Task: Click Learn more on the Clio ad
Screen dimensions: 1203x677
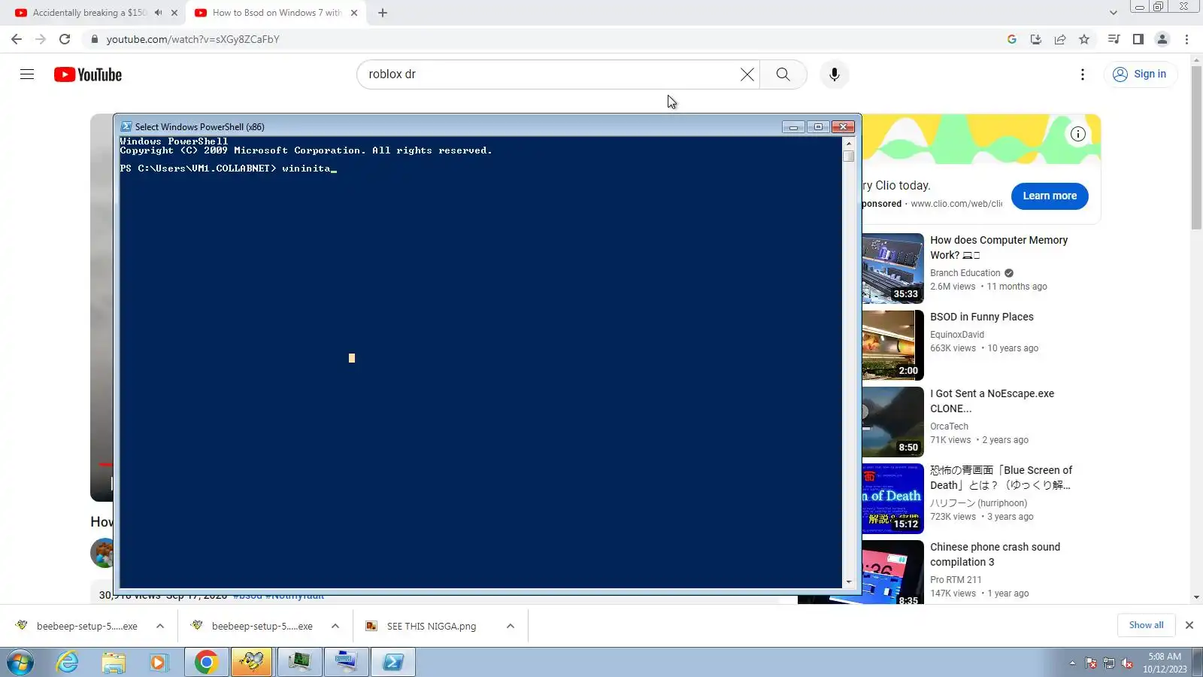Action: [1050, 196]
